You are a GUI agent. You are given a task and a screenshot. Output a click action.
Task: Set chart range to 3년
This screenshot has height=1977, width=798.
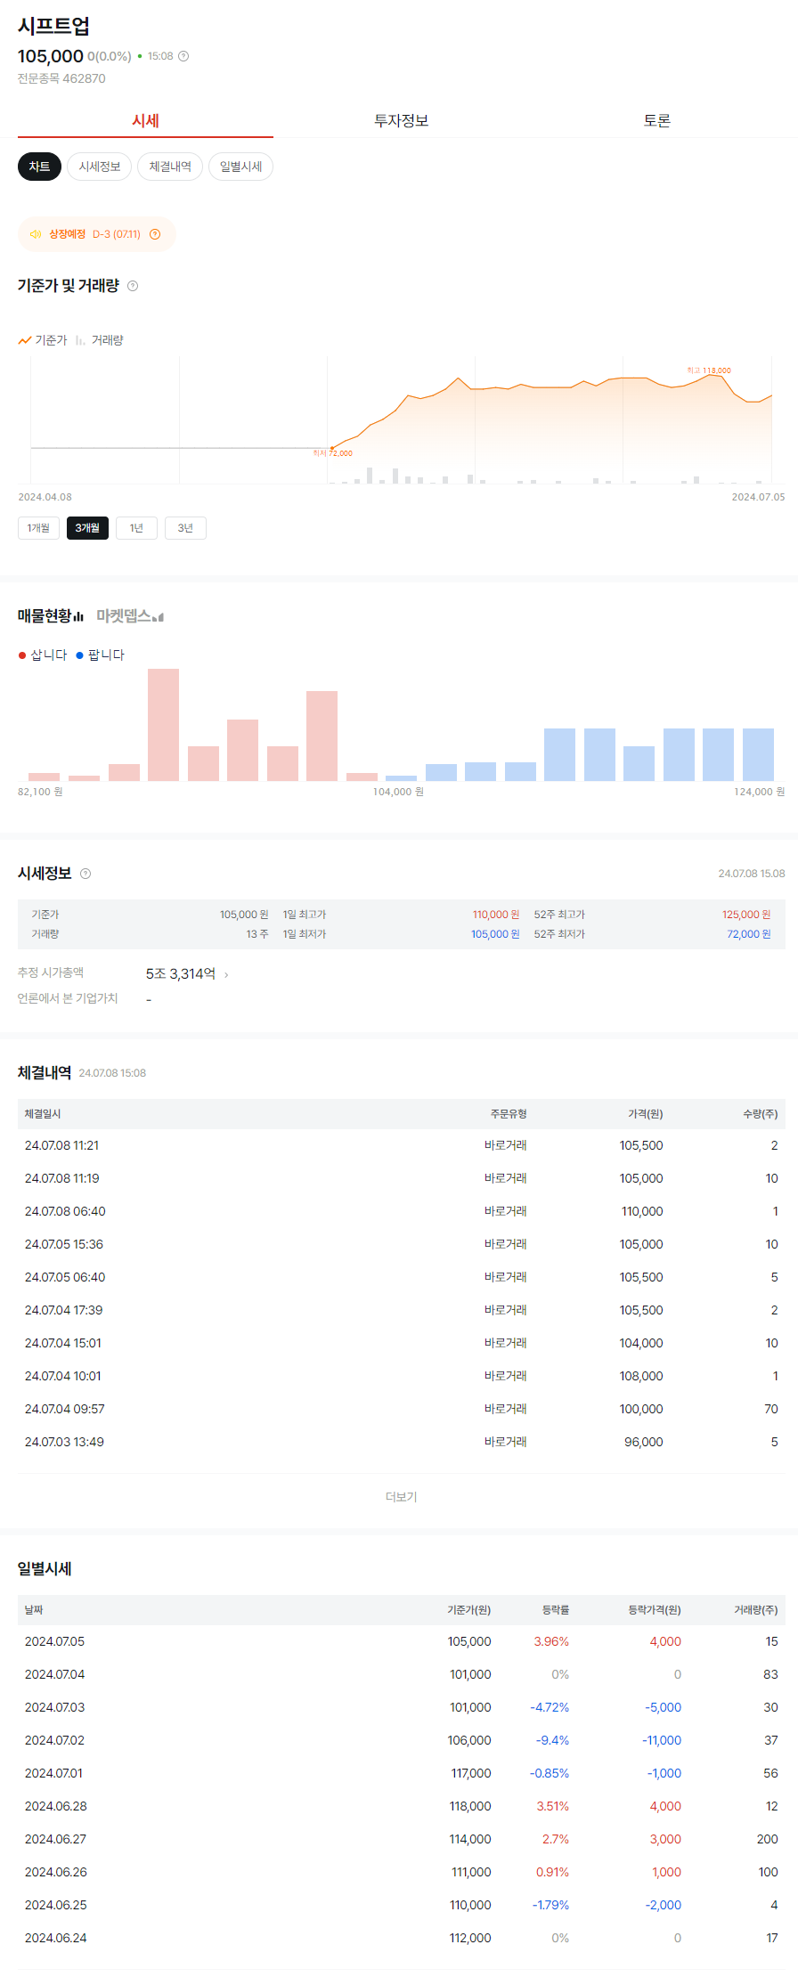click(x=185, y=528)
